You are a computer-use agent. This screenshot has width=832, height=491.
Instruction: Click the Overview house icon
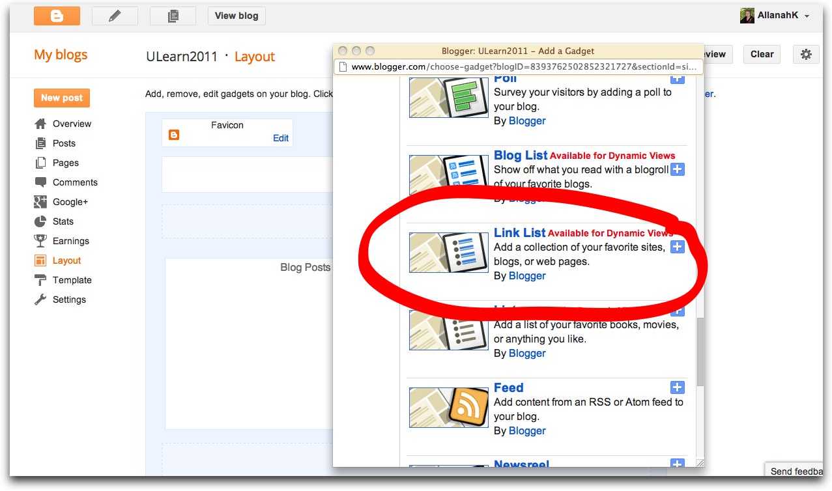coord(40,124)
